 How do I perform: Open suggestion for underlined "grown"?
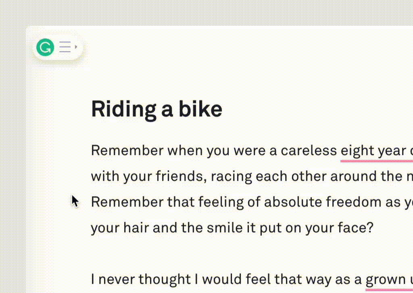pyautogui.click(x=383, y=280)
